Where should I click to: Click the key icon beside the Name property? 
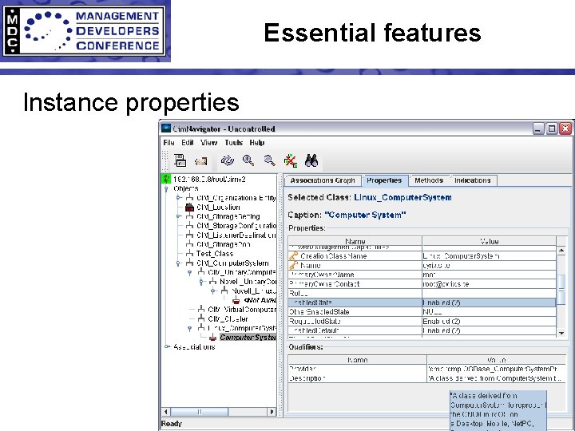pyautogui.click(x=293, y=265)
